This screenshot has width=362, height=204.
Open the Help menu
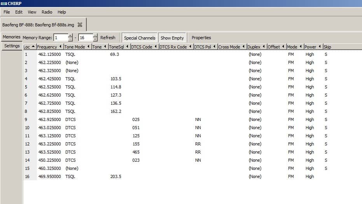click(x=62, y=12)
